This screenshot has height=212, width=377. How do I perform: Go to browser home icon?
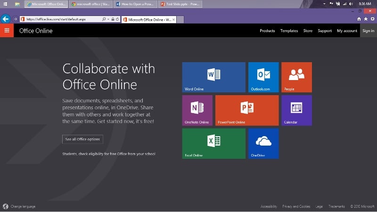pos(359,19)
